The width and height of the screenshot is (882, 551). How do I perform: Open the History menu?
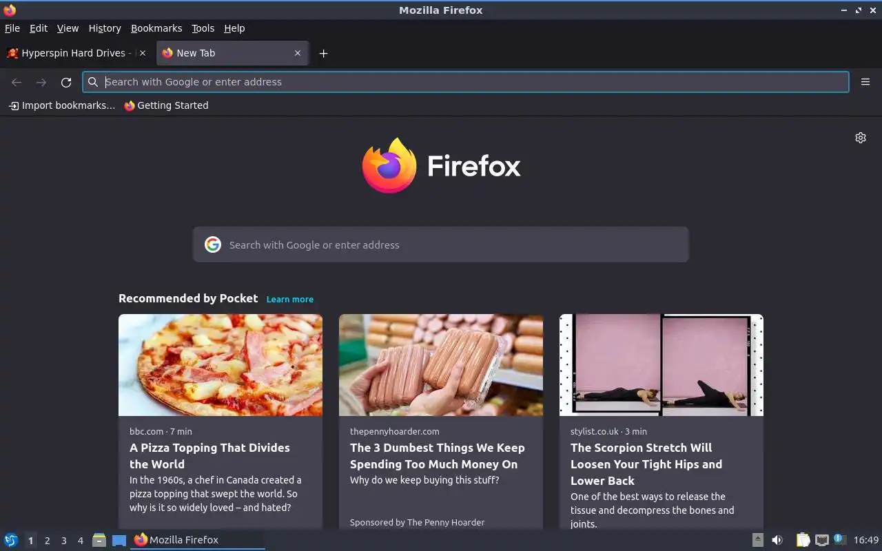pos(105,28)
